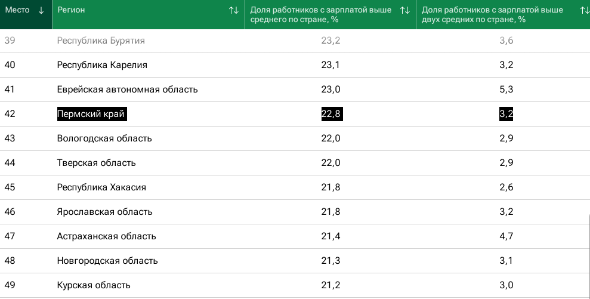Click Курская область region name
The width and height of the screenshot is (590, 299).
(x=94, y=285)
